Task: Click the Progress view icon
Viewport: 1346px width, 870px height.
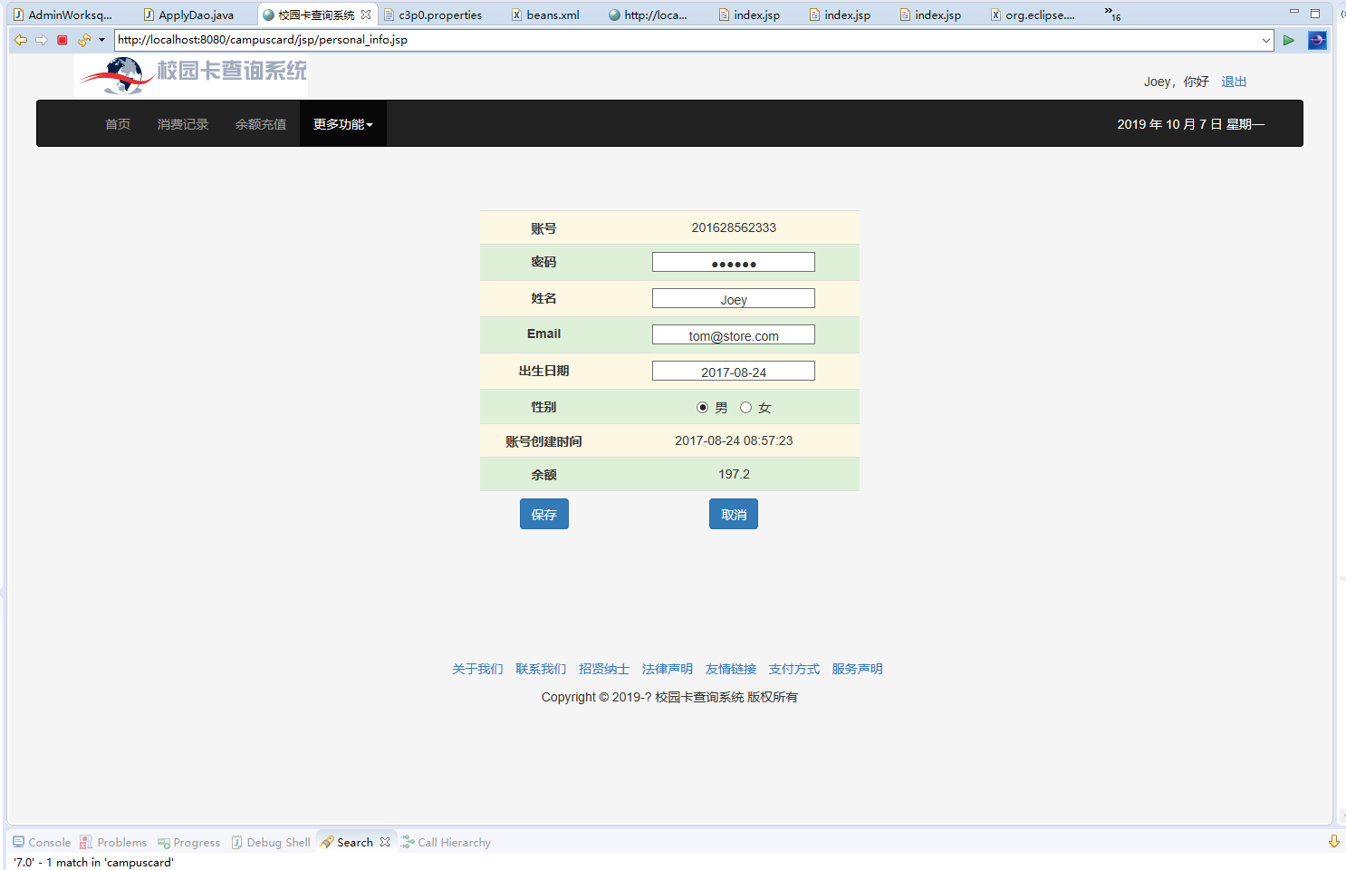Action: [164, 842]
